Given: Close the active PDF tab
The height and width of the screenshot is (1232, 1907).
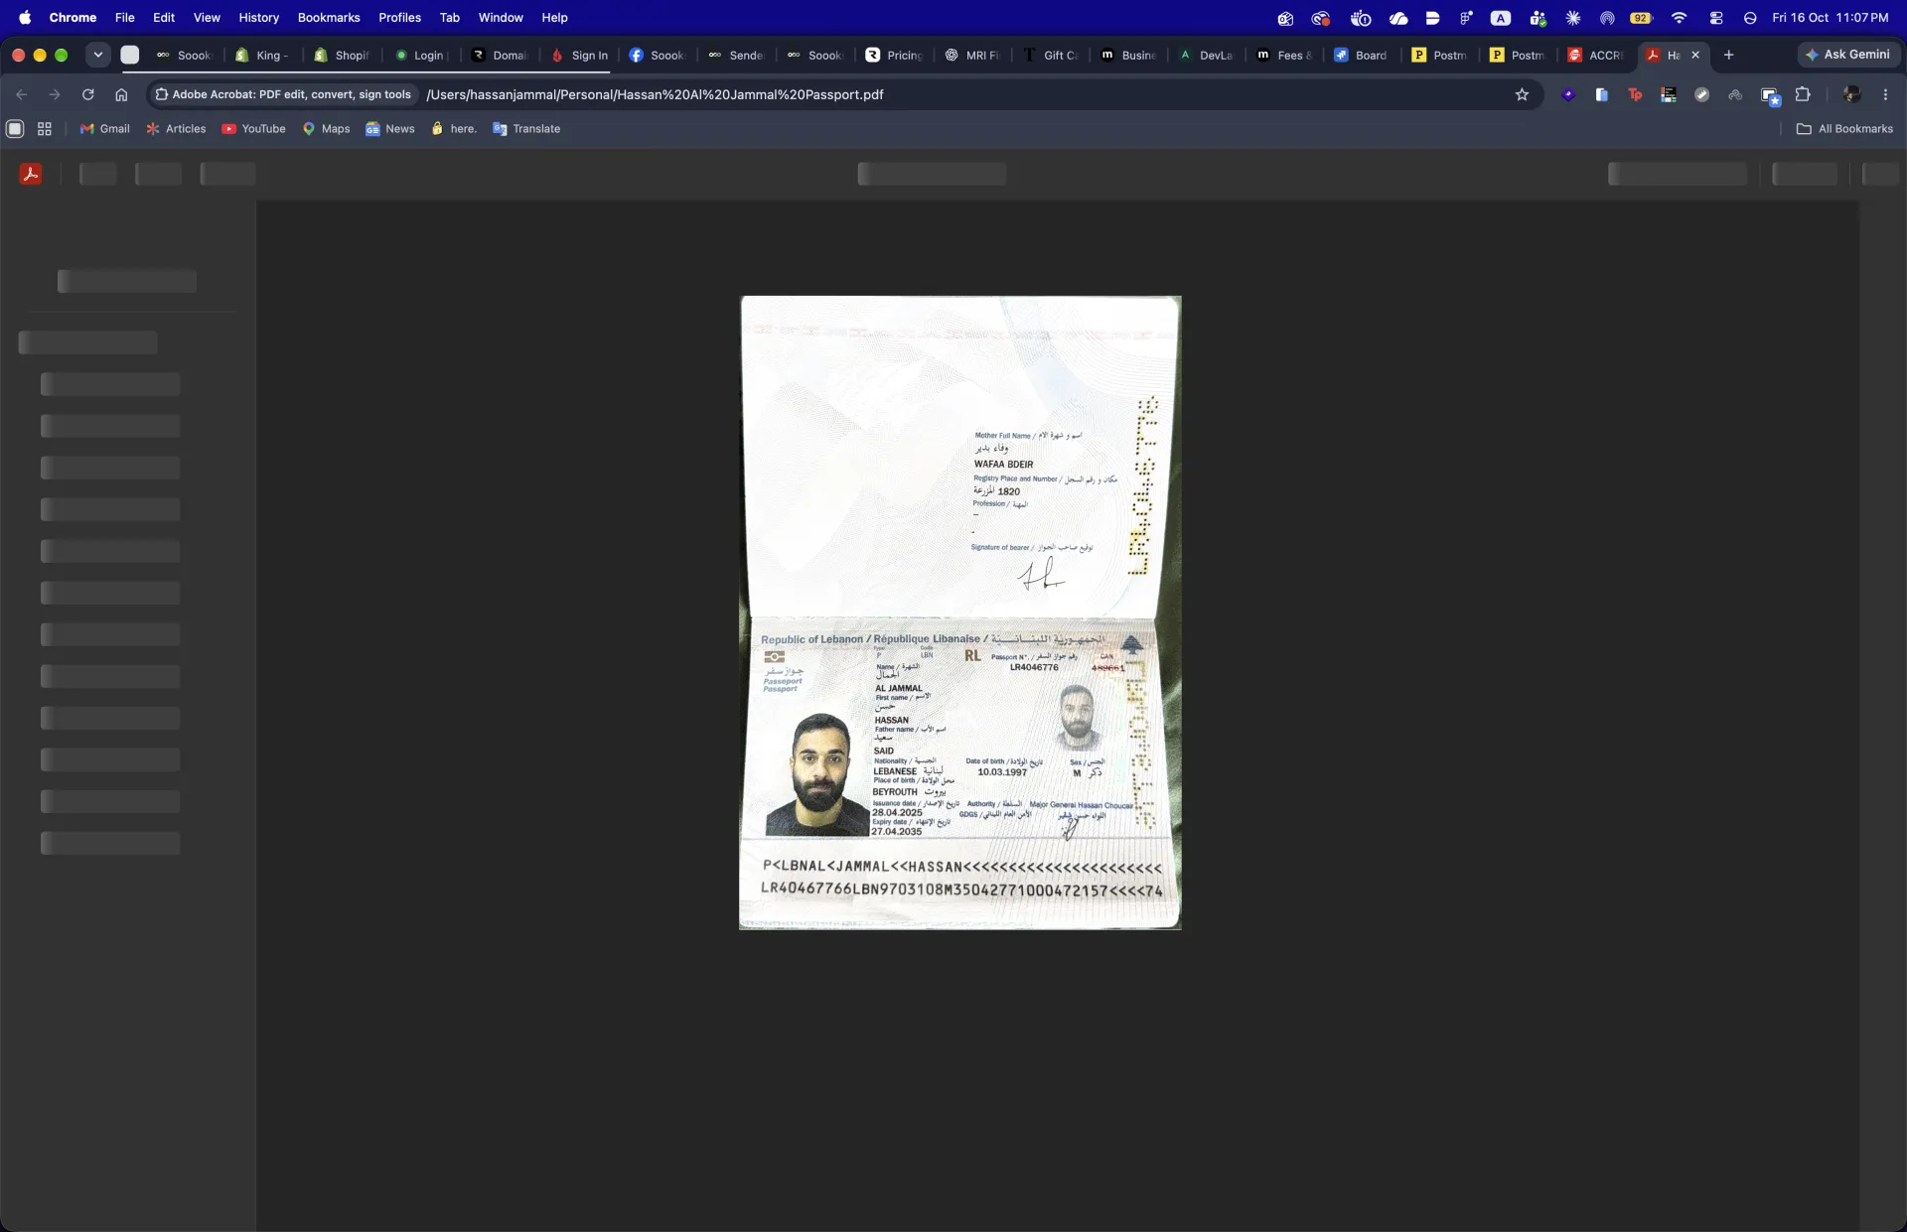Looking at the screenshot, I should coord(1695,55).
